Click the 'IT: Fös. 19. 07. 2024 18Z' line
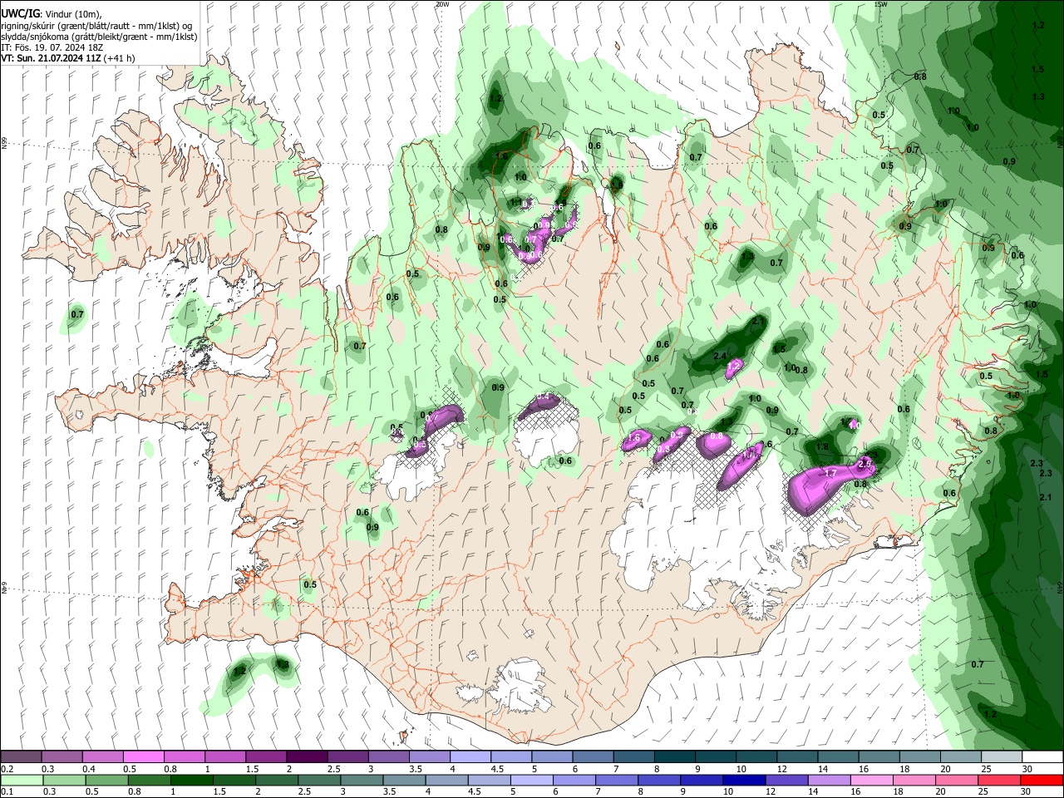This screenshot has width=1064, height=798. pos(52,47)
